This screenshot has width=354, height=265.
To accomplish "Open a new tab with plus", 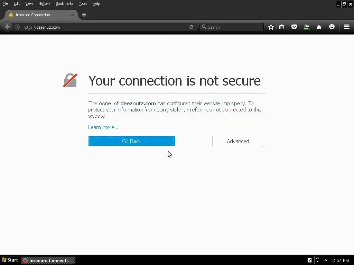I will point(84,15).
